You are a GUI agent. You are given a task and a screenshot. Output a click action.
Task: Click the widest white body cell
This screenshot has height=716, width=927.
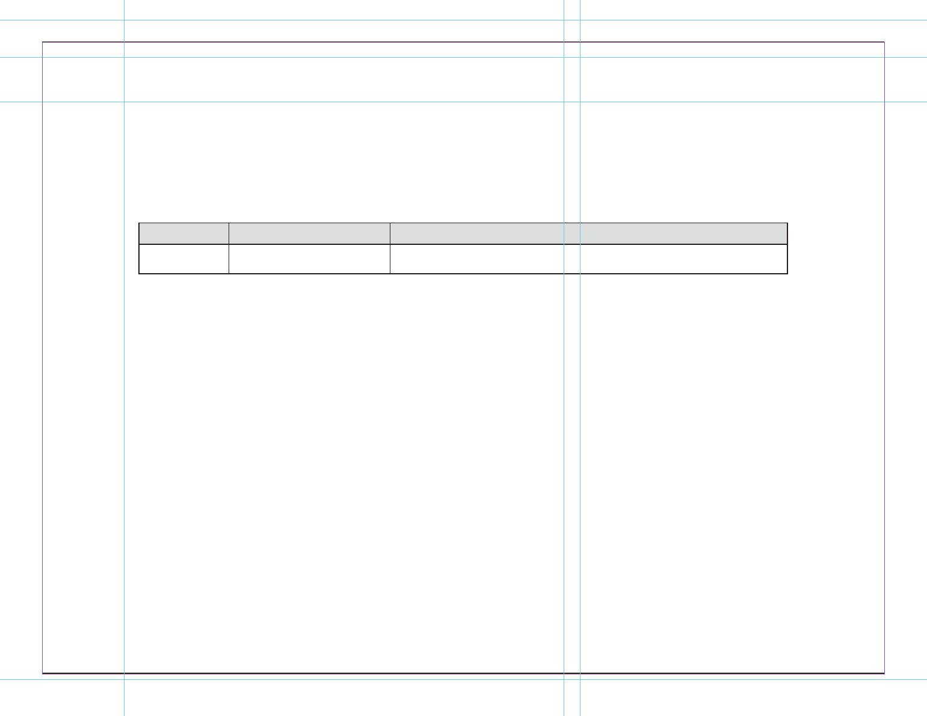tap(588, 259)
